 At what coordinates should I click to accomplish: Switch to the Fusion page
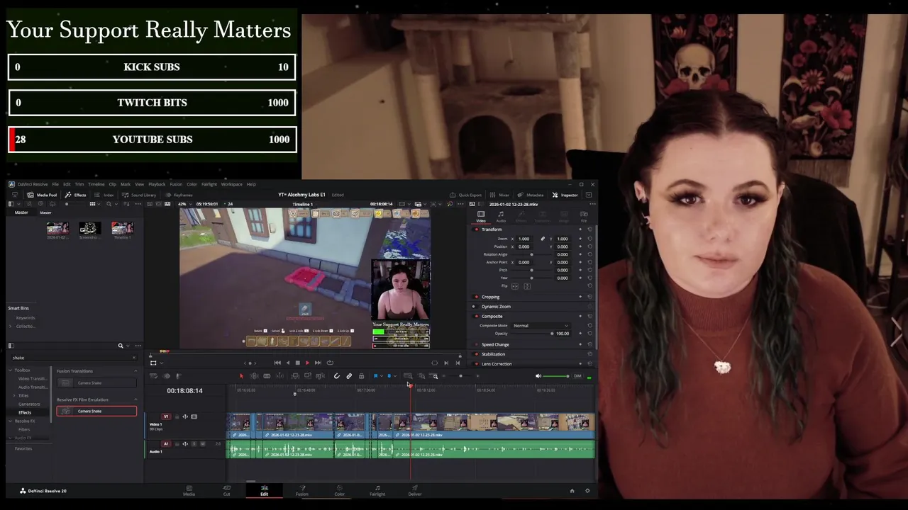301,490
